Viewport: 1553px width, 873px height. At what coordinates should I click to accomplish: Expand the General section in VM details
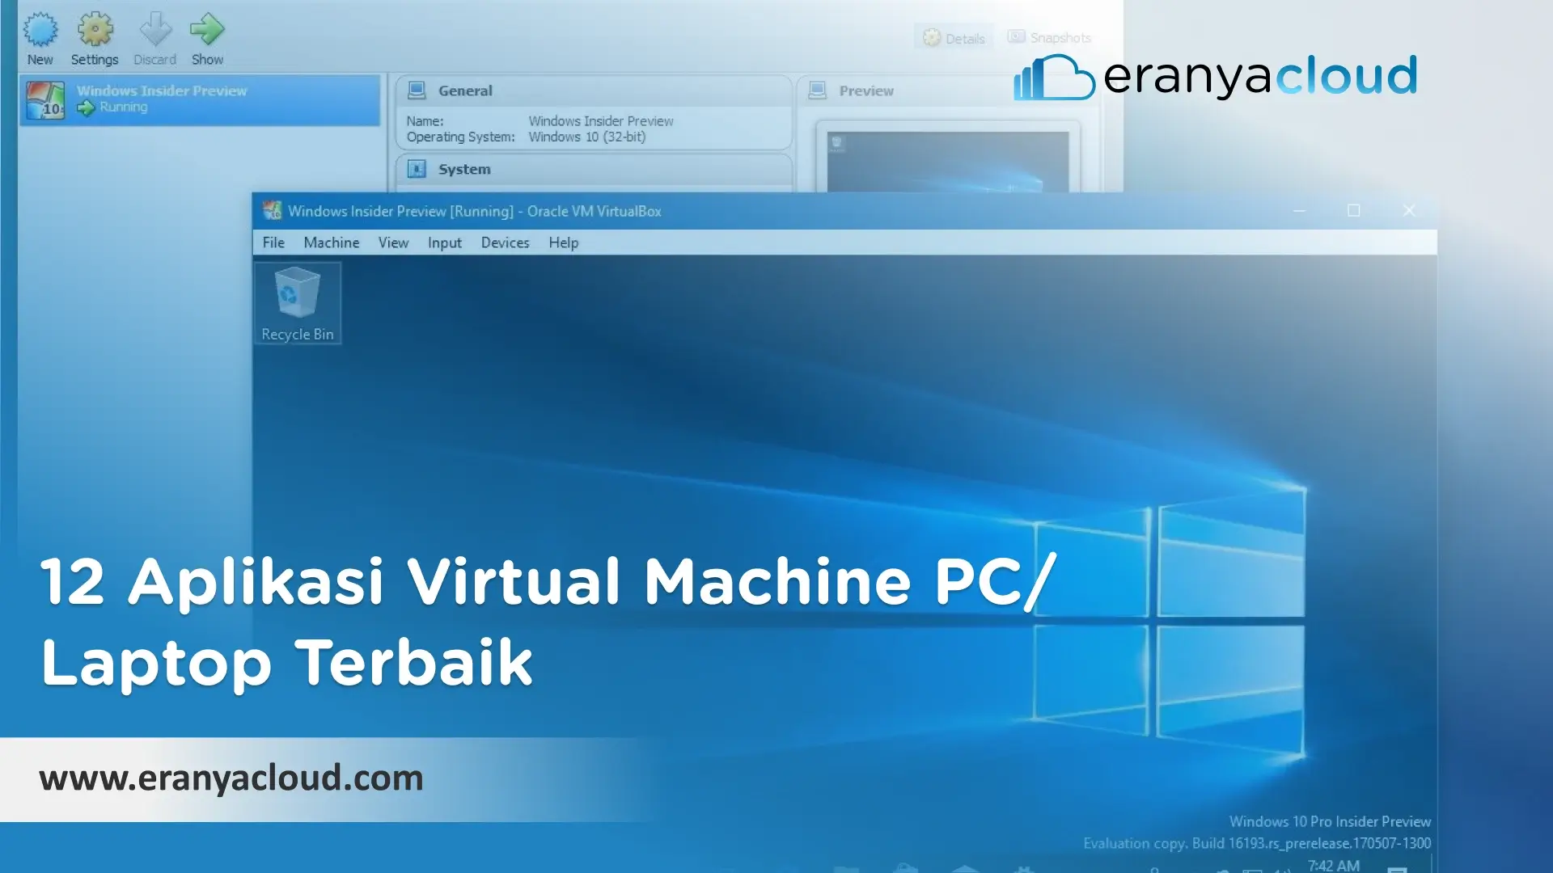coord(464,90)
